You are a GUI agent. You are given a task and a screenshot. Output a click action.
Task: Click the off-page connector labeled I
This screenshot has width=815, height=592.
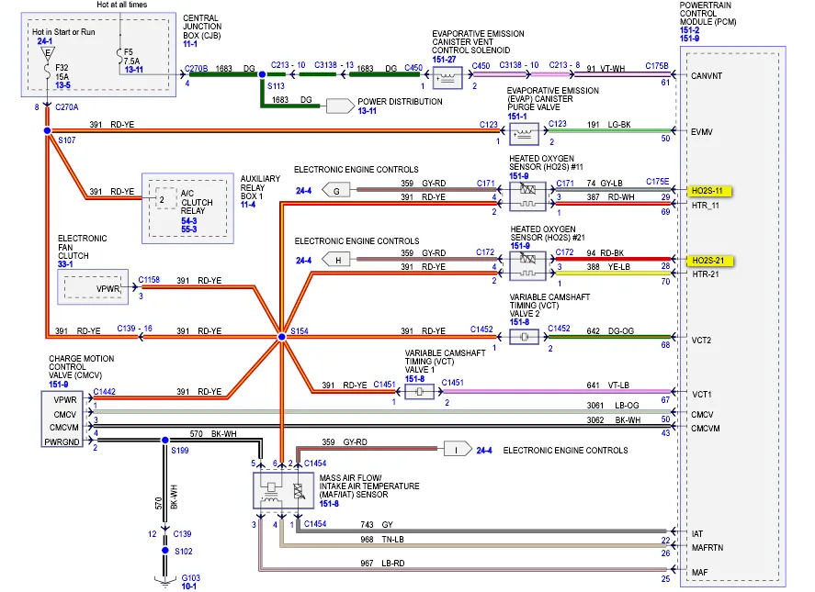click(458, 450)
